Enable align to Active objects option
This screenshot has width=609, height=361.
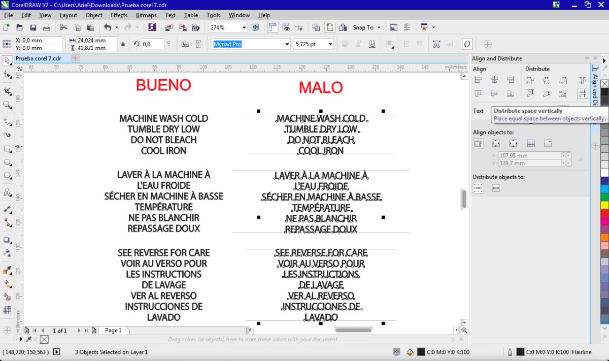478,144
